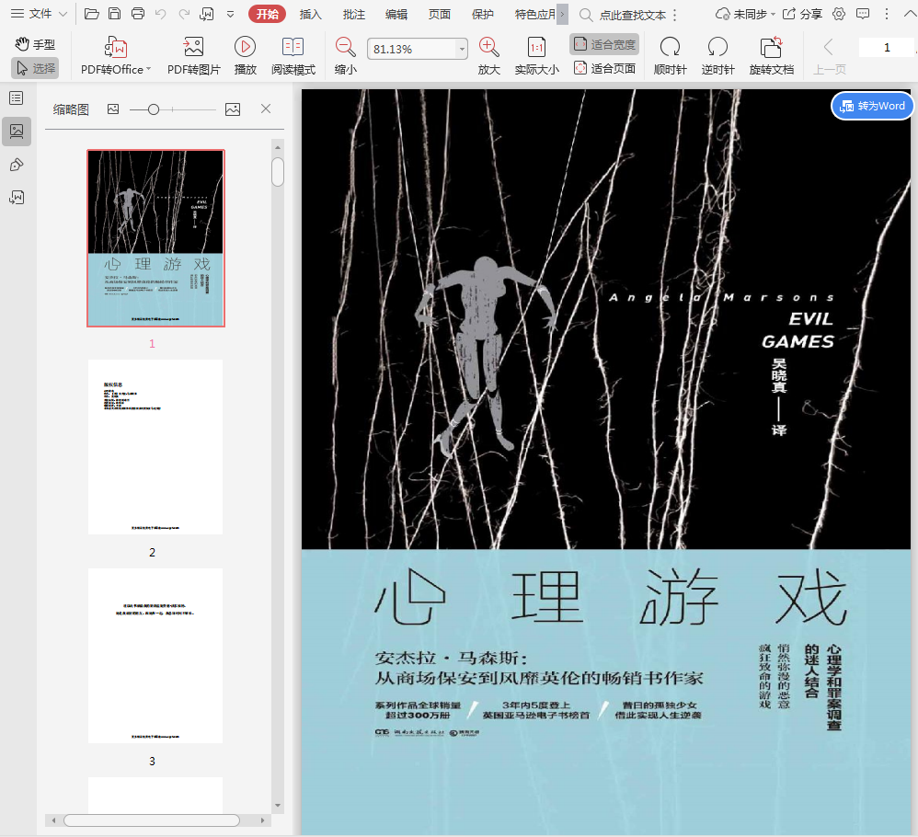Click the 分享 share button

click(x=802, y=14)
